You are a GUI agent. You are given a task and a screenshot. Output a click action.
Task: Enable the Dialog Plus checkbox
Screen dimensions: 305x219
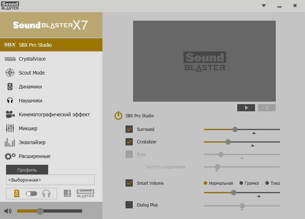[x=129, y=205]
